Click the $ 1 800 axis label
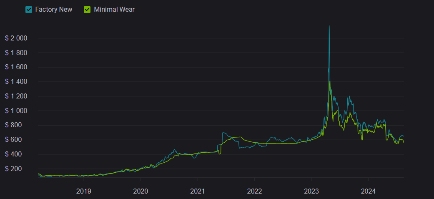The width and height of the screenshot is (434, 199). (x=16, y=53)
